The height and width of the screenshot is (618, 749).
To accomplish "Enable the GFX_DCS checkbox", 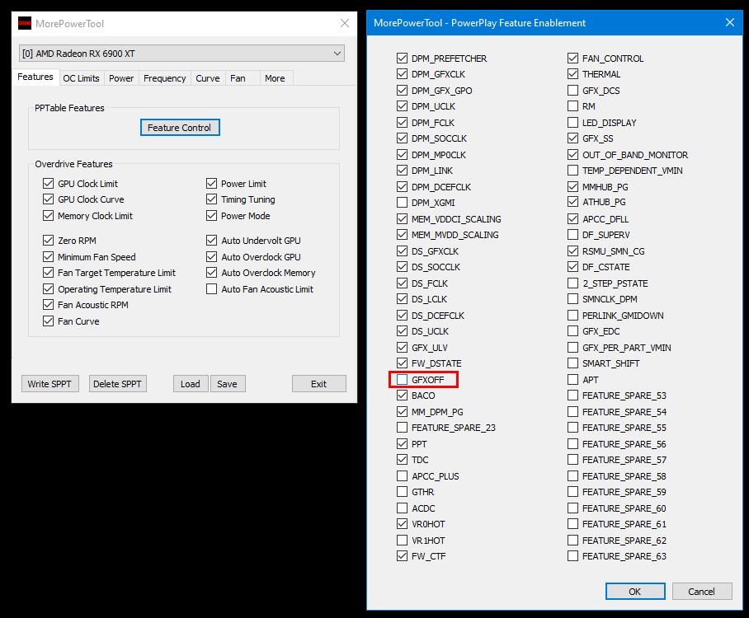I will tap(572, 90).
